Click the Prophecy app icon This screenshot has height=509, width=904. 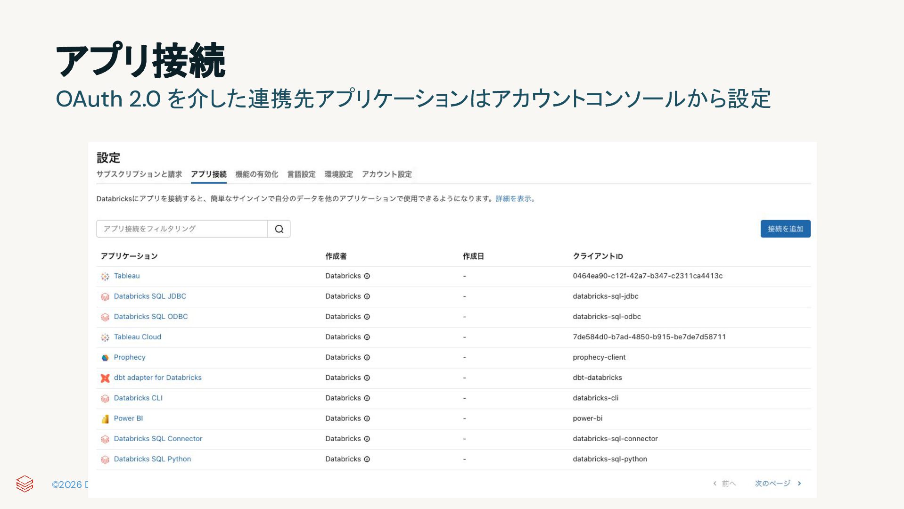click(105, 358)
